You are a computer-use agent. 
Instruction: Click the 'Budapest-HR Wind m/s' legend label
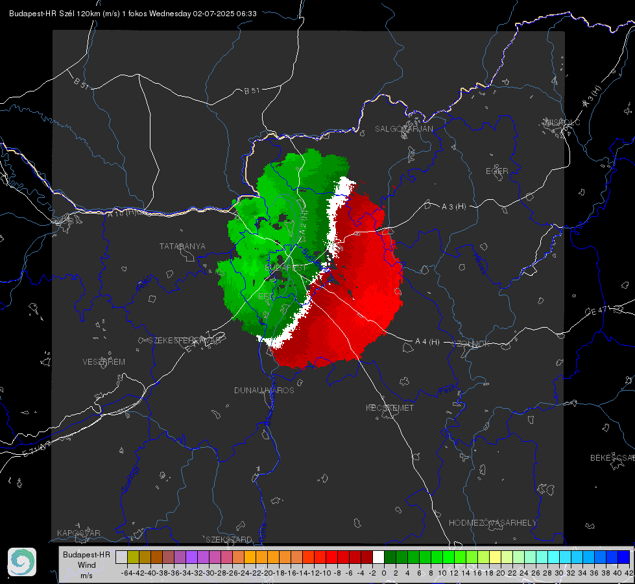tap(86, 565)
